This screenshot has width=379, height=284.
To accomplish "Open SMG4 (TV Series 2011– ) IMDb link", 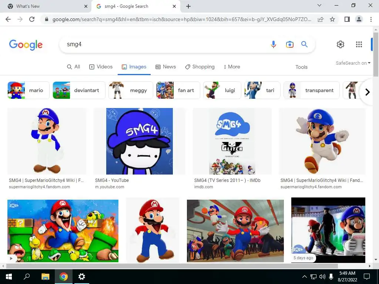I will click(227, 180).
